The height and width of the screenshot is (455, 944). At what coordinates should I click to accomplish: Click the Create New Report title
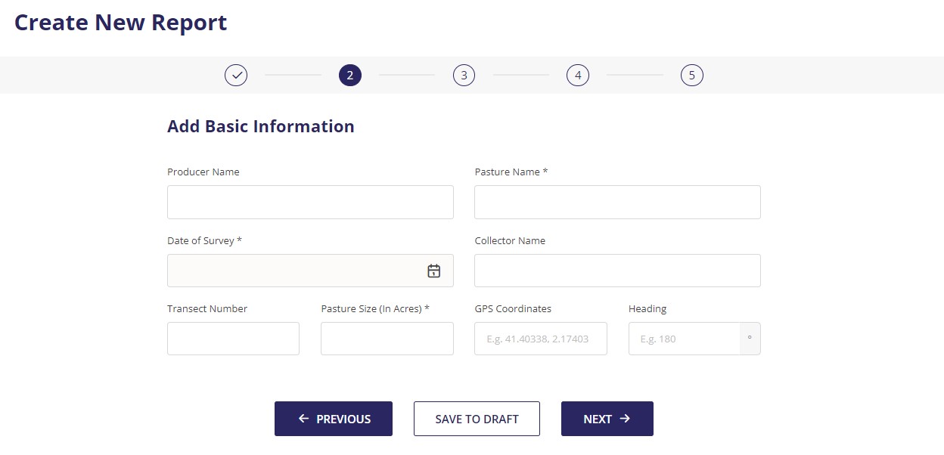pos(120,23)
